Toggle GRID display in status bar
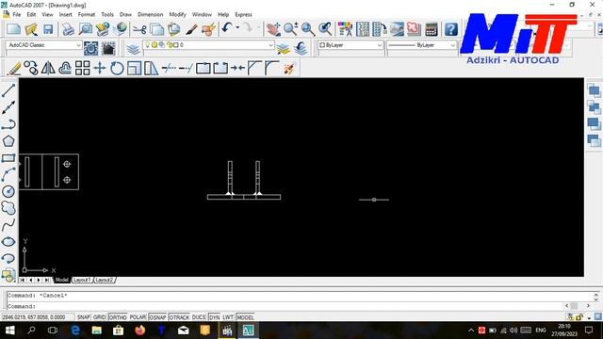 click(99, 317)
